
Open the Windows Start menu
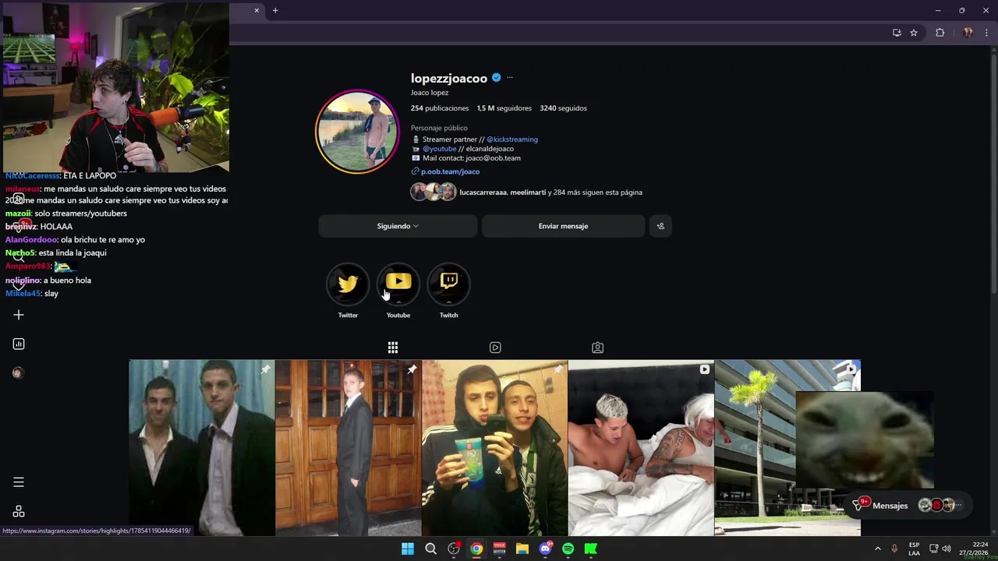pos(408,549)
